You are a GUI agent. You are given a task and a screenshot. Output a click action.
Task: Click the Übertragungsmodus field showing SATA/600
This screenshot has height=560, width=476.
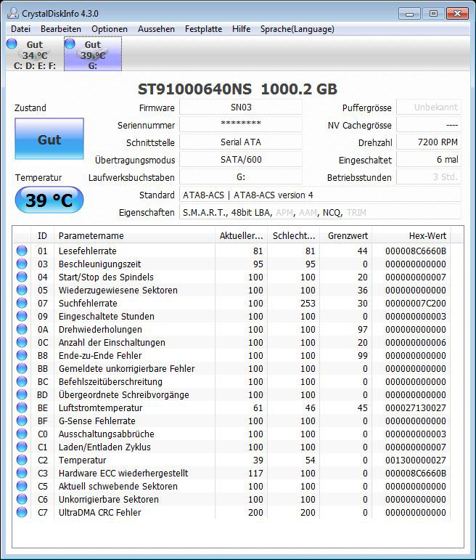pyautogui.click(x=241, y=159)
